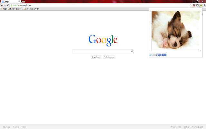
Task: Open the Privacy & Terms link
Action: 176,127
